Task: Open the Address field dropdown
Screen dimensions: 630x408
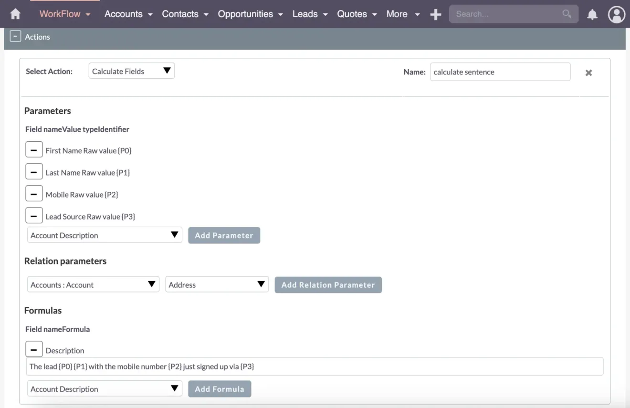Action: pos(217,284)
